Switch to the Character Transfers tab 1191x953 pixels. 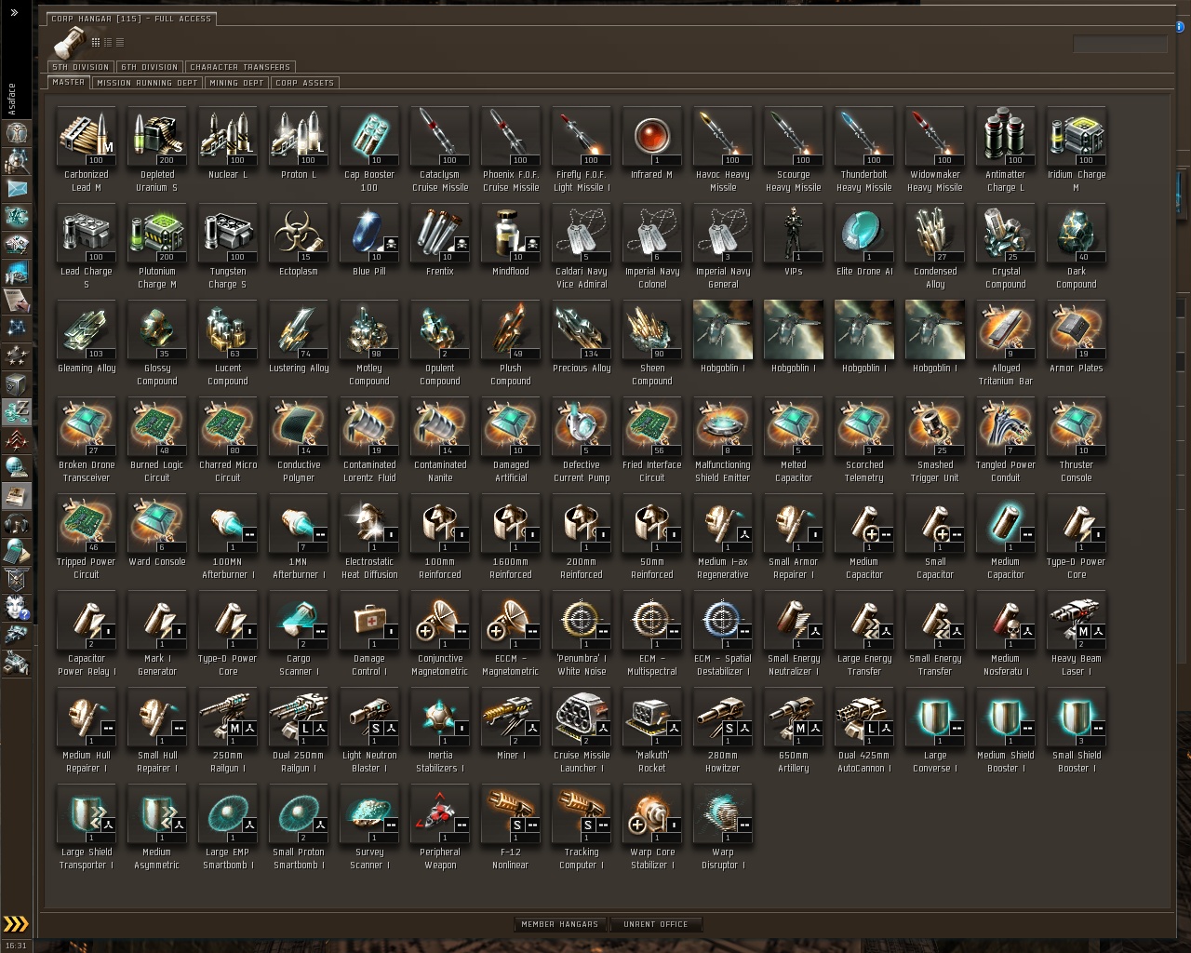pyautogui.click(x=240, y=67)
